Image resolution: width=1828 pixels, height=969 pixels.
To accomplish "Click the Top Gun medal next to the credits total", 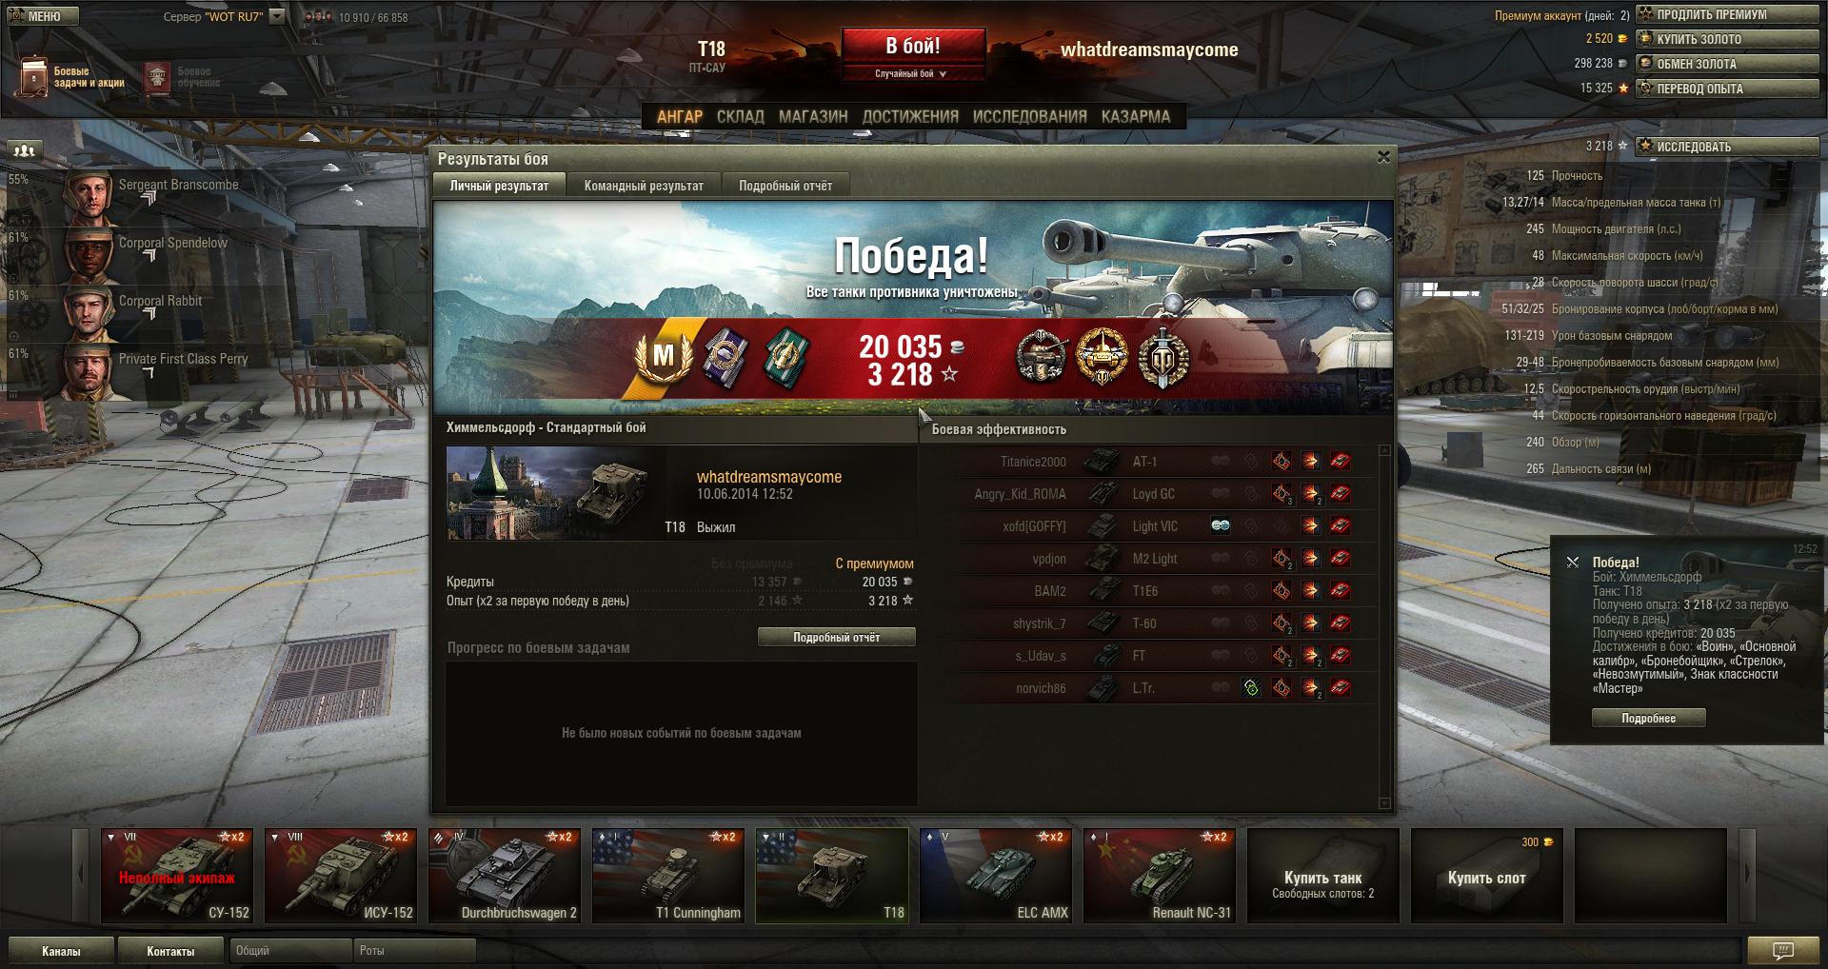I will (1041, 357).
